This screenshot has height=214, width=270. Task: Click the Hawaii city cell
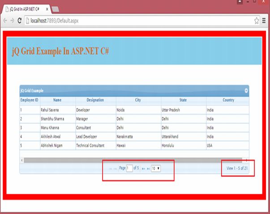point(138,146)
